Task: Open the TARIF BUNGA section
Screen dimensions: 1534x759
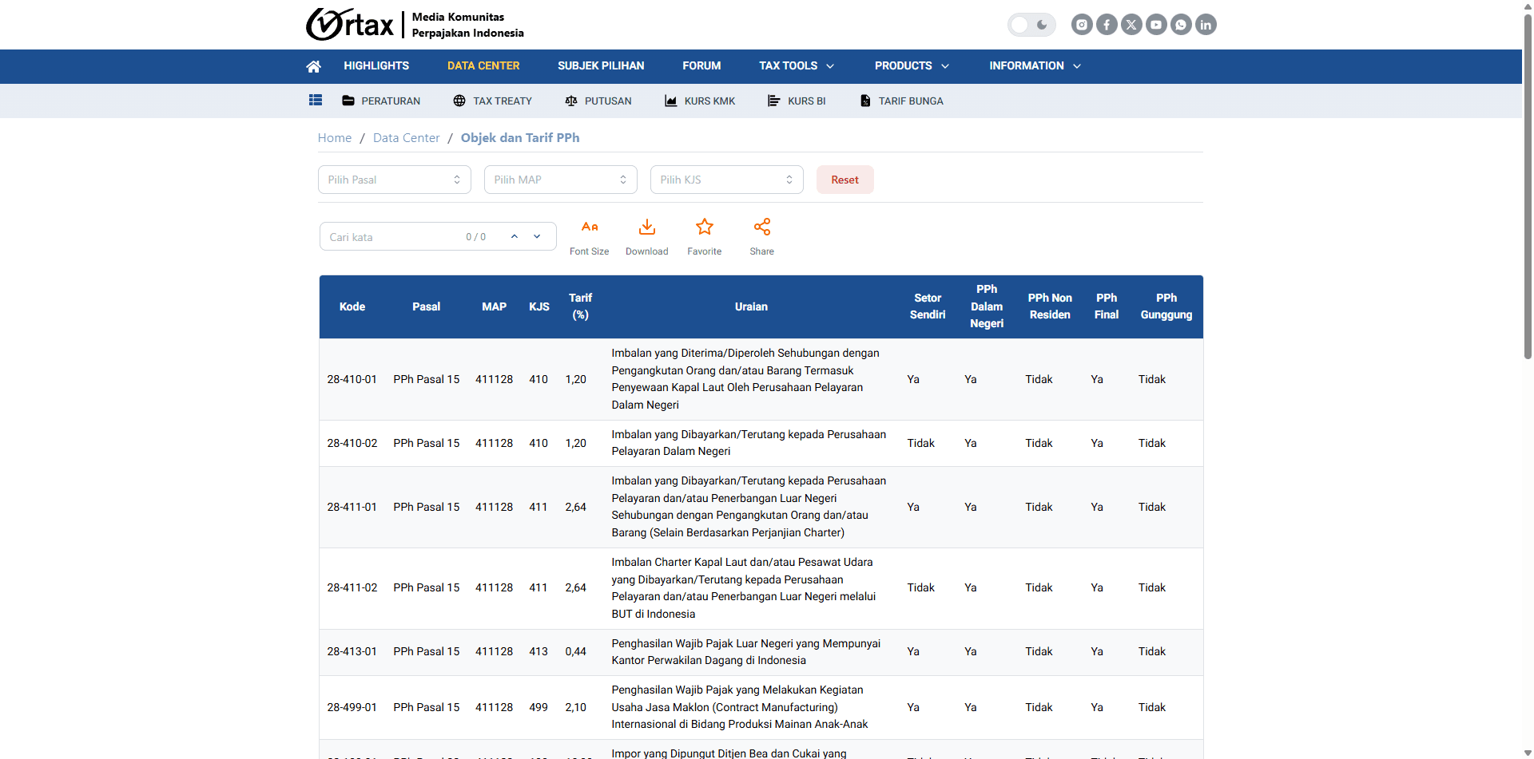Action: point(901,101)
